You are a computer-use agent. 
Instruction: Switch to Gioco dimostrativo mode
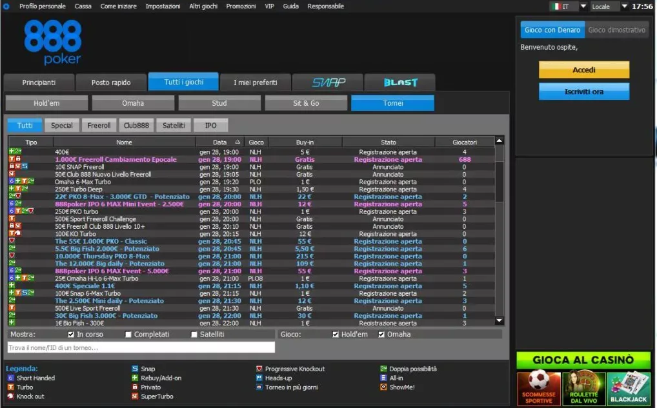616,30
